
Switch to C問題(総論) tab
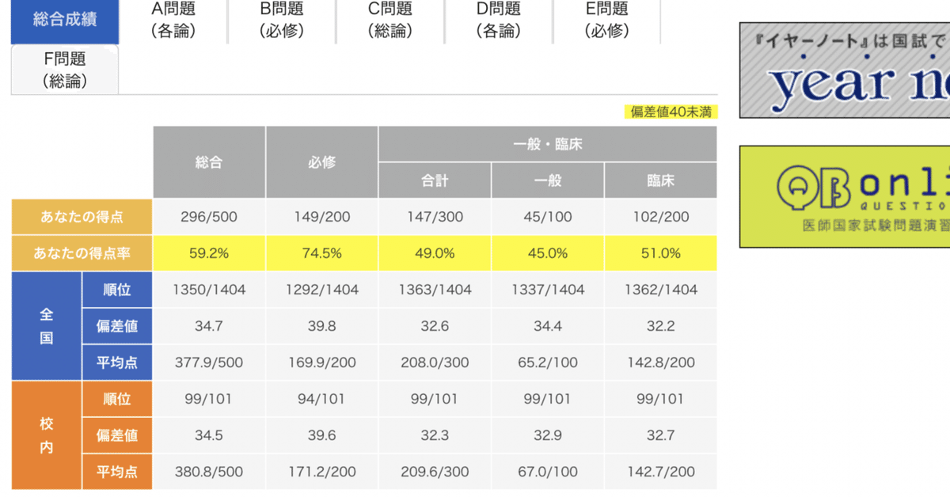tap(390, 20)
